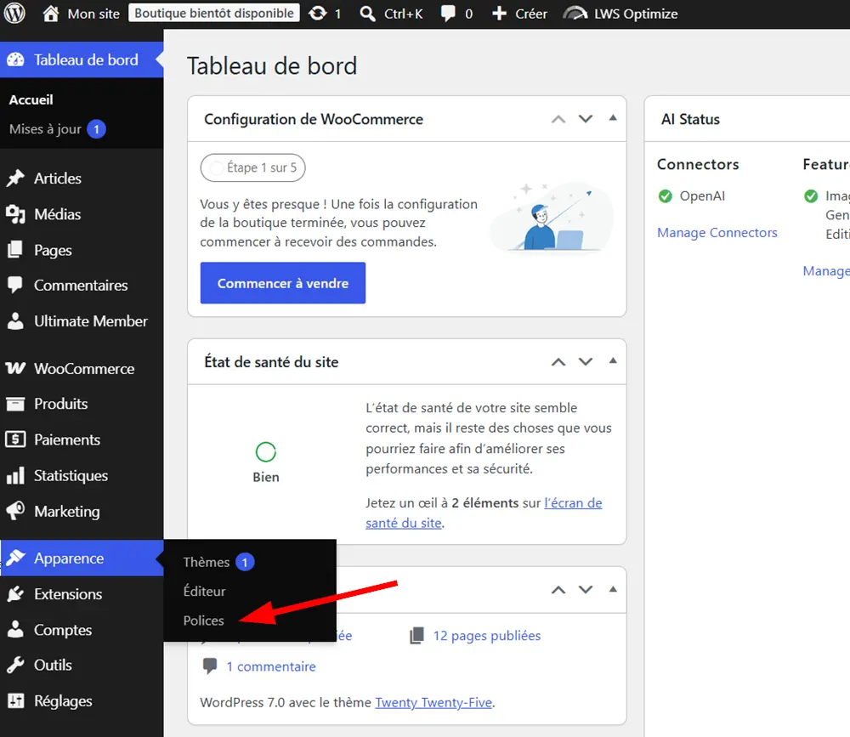Click the Commentaires bubble icon in the sidebar
The width and height of the screenshot is (850, 737).
pos(15,286)
